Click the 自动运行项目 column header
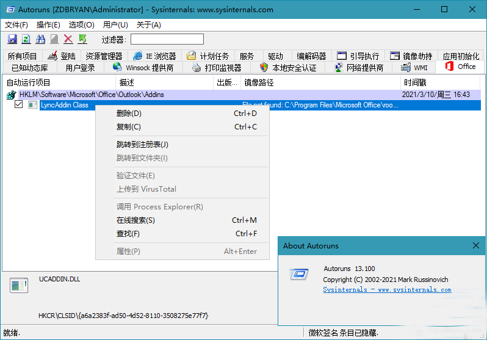487x340 pixels. click(59, 82)
